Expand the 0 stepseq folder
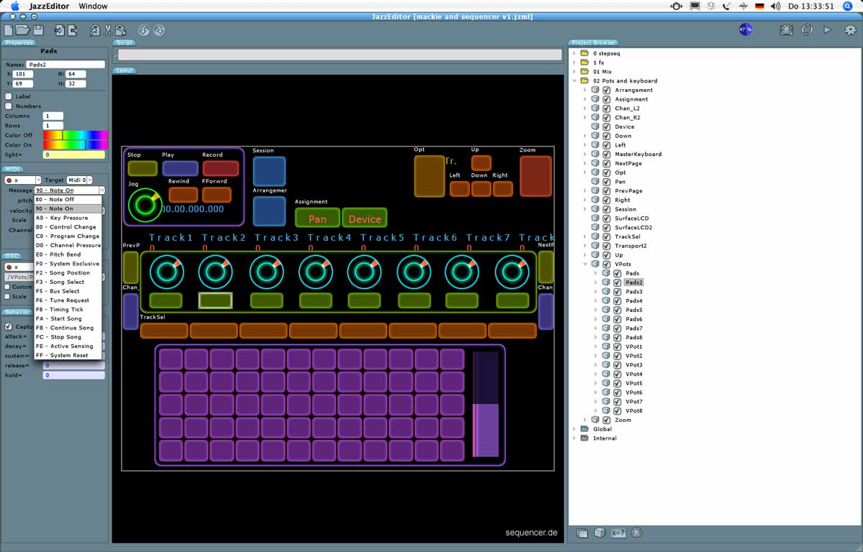 point(575,53)
